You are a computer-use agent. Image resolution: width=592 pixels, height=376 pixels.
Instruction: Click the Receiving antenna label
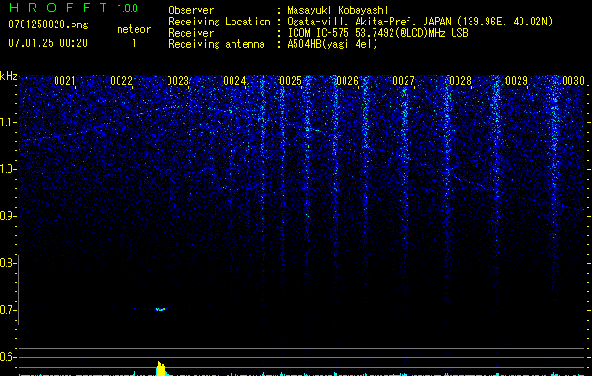tap(216, 44)
